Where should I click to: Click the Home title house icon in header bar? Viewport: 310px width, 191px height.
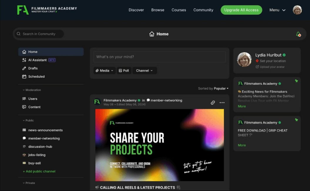[x=152, y=34]
